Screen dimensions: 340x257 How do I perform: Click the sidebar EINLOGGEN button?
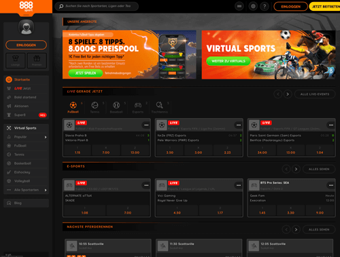pos(27,45)
